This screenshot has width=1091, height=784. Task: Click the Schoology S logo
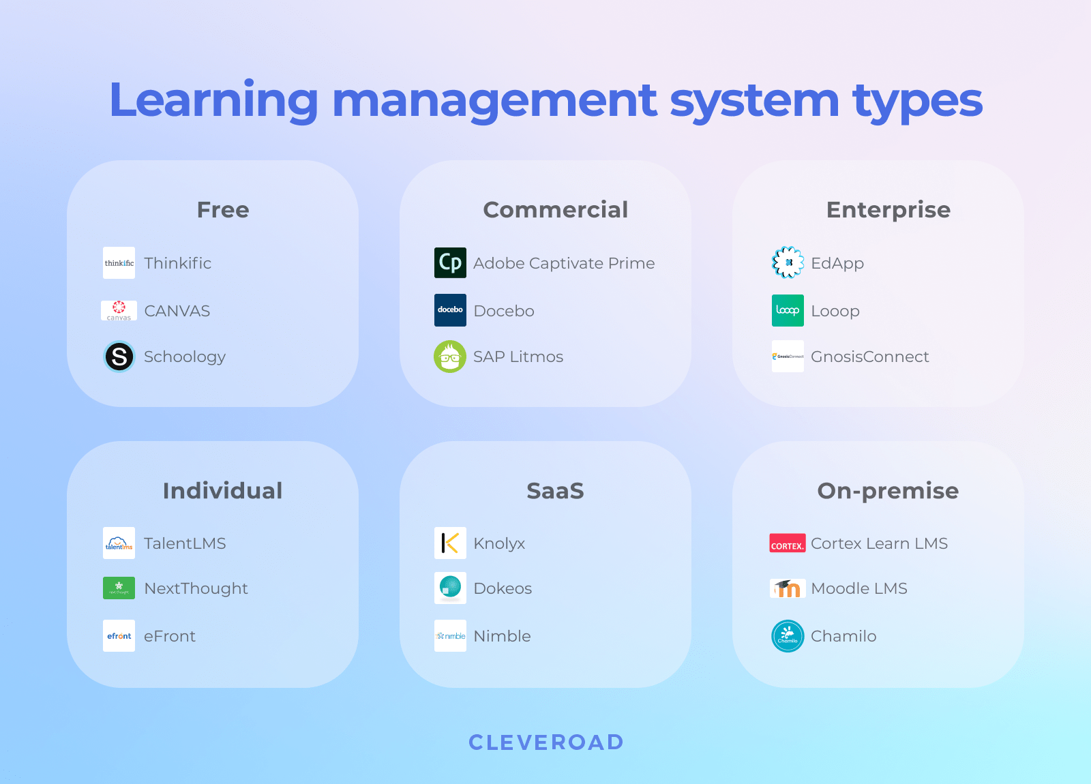point(119,357)
